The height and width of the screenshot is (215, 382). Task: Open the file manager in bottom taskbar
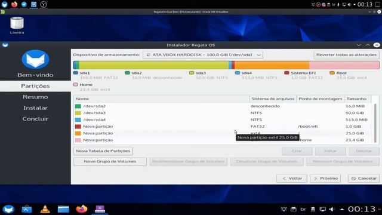tap(63, 209)
